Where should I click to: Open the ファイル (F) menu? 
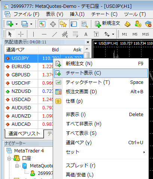point(26,14)
